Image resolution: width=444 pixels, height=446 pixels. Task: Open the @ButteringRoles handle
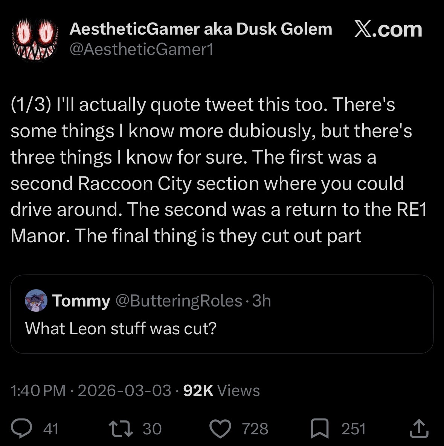pyautogui.click(x=179, y=300)
